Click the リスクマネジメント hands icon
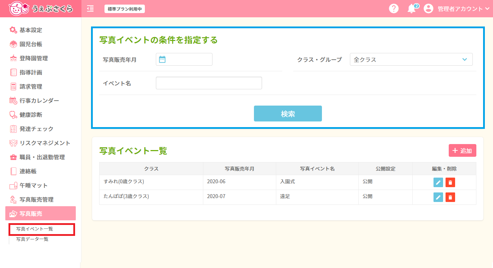Viewport: 493px width, 268px height. tap(13, 143)
